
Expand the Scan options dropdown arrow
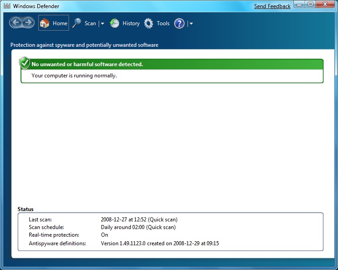[103, 23]
